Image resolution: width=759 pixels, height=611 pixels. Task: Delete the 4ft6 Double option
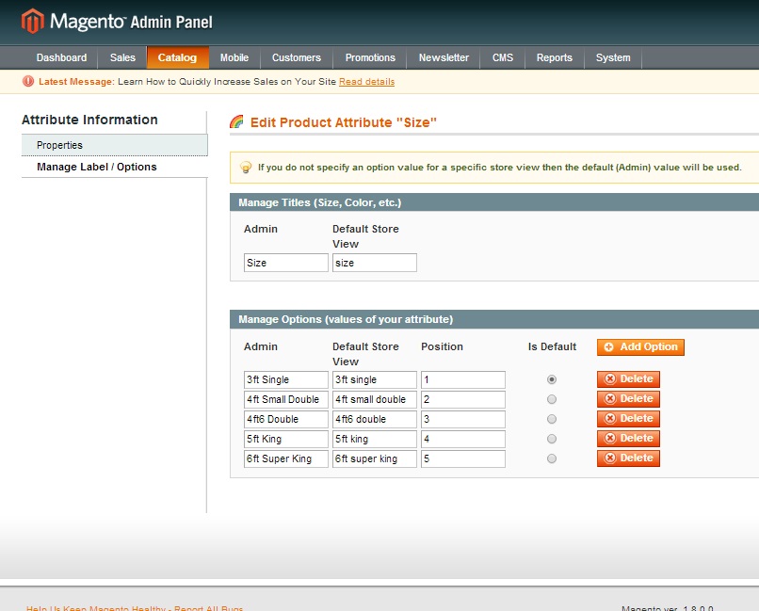point(628,419)
